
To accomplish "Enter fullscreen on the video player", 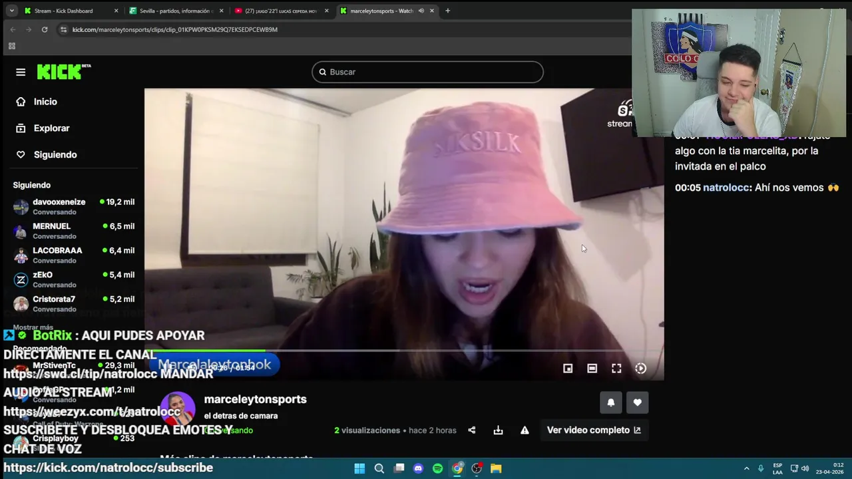I will pos(616,369).
